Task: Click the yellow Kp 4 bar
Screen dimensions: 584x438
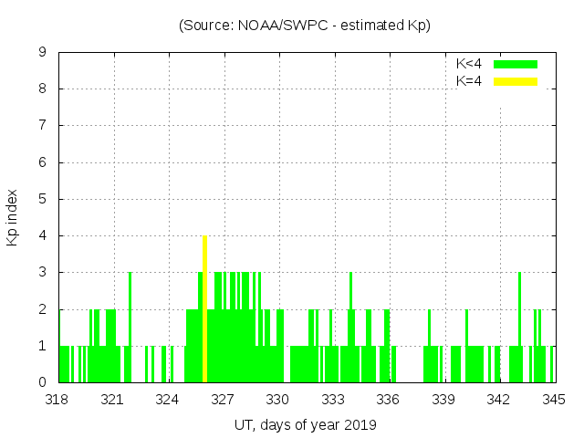Action: point(205,310)
